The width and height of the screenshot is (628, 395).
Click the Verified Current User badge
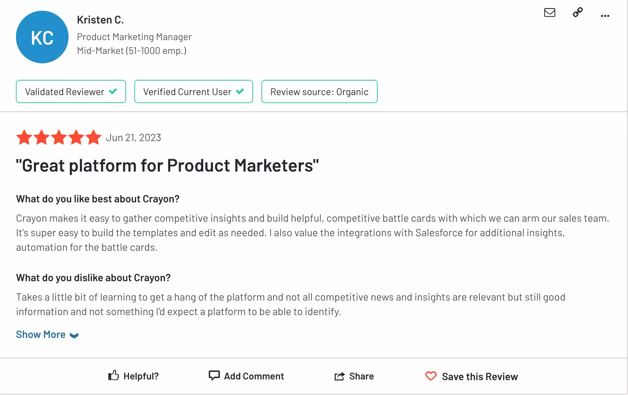194,92
